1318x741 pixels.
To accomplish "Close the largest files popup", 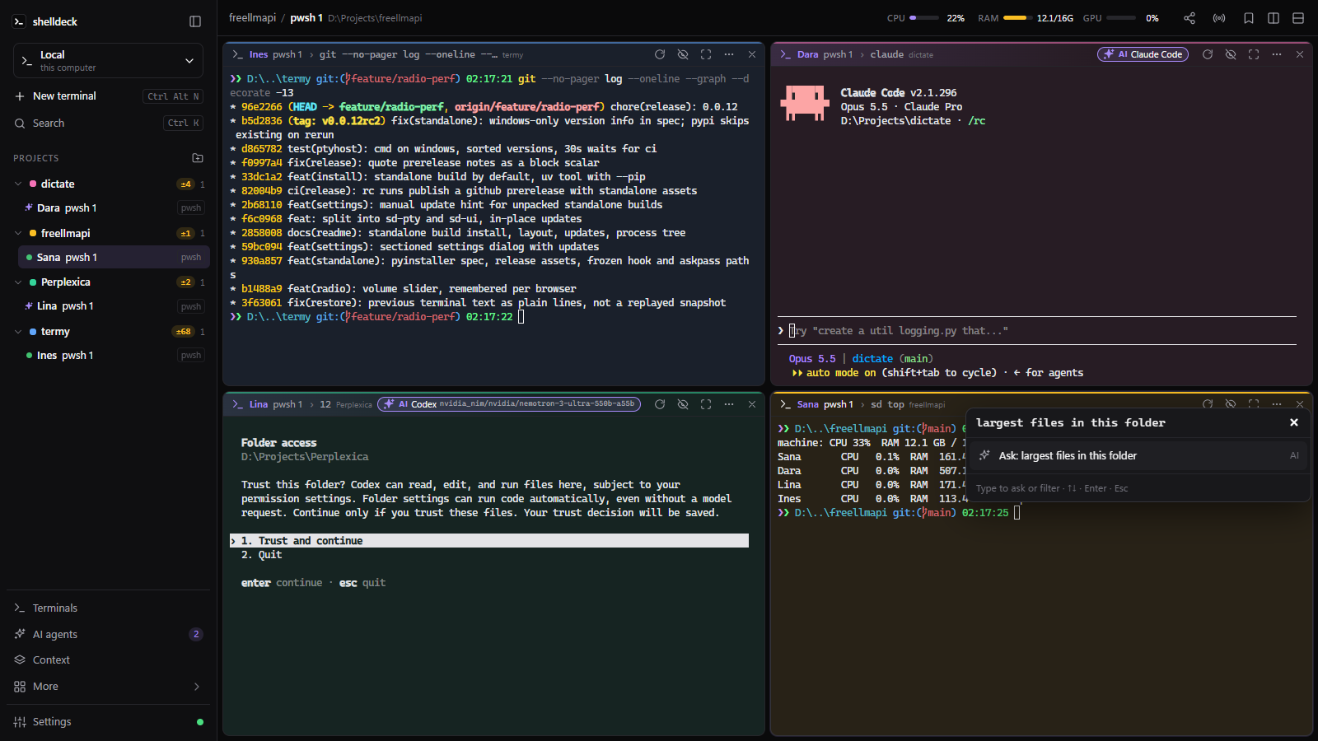I will 1294,422.
